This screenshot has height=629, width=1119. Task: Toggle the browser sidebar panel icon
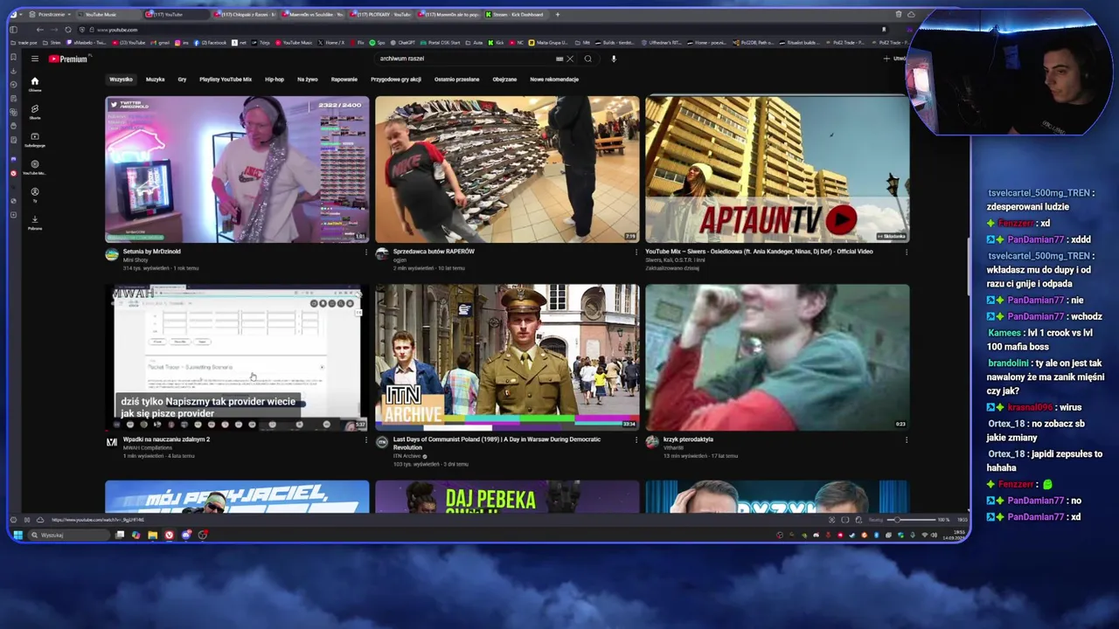13,30
